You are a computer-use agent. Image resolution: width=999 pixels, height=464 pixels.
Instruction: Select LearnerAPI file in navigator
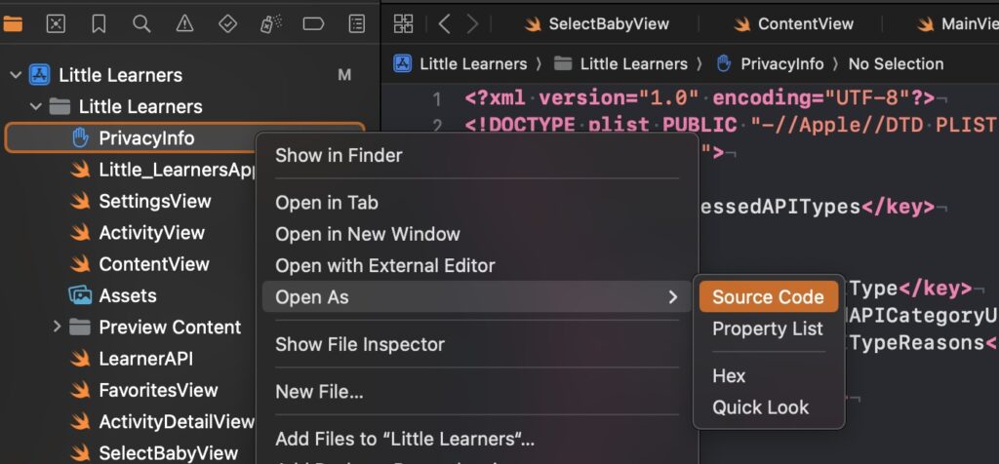[x=146, y=359]
